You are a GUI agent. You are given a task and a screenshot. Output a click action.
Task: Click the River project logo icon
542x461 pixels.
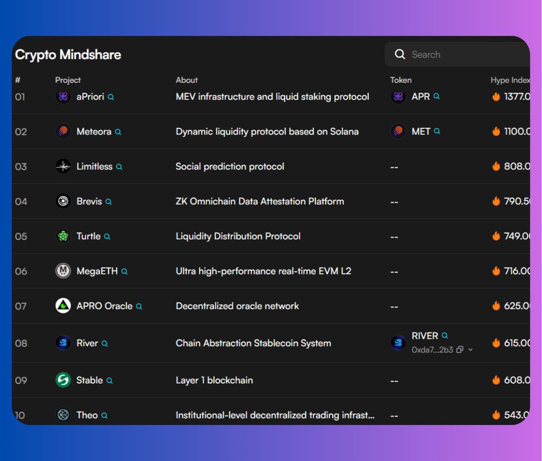coord(63,343)
